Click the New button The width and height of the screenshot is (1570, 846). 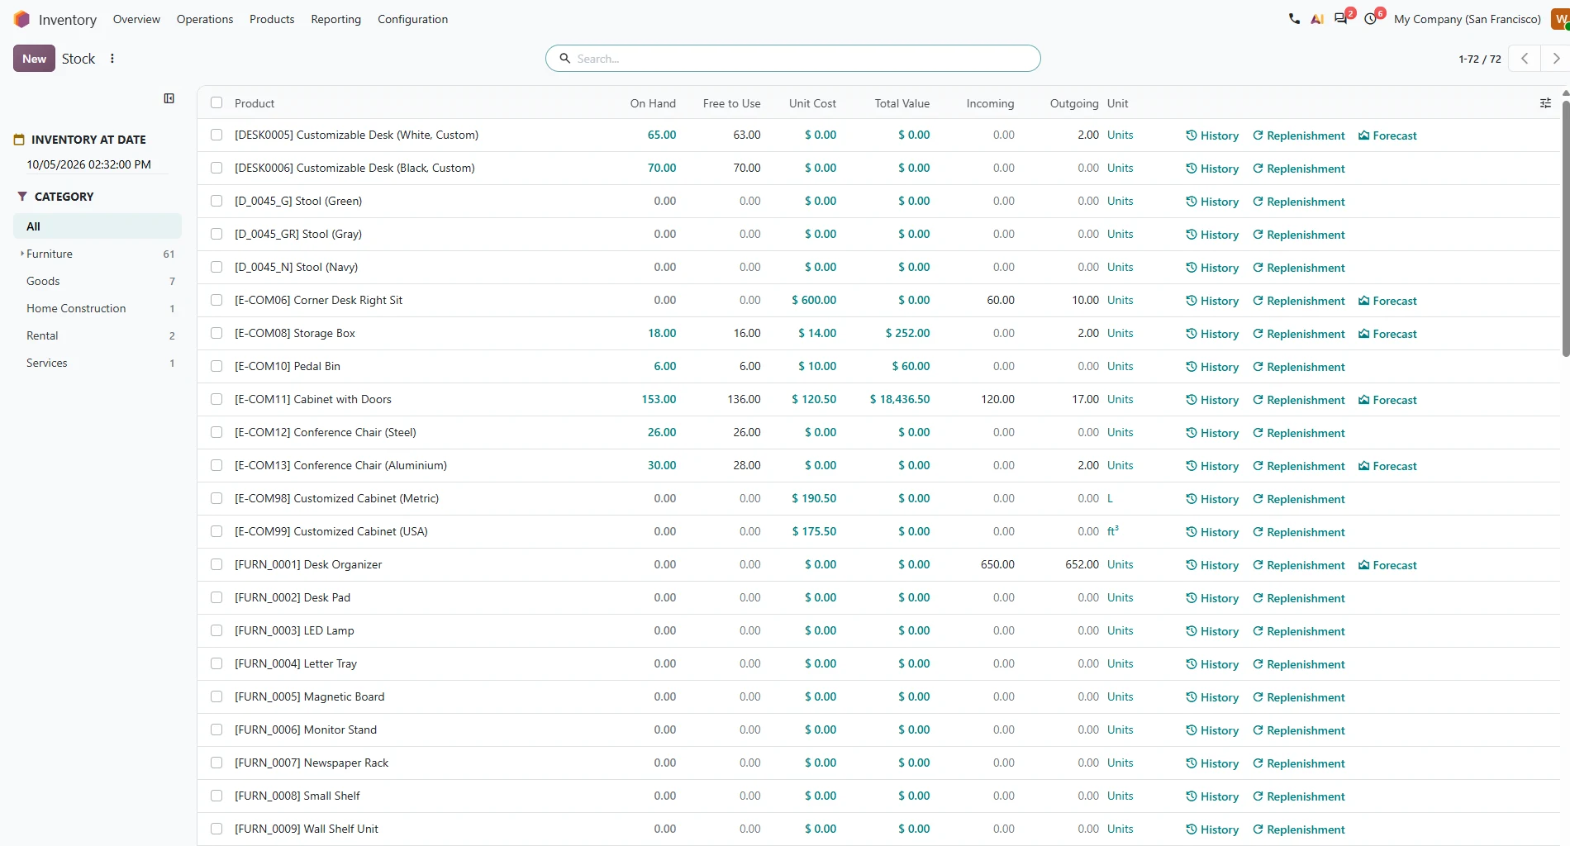click(x=34, y=59)
